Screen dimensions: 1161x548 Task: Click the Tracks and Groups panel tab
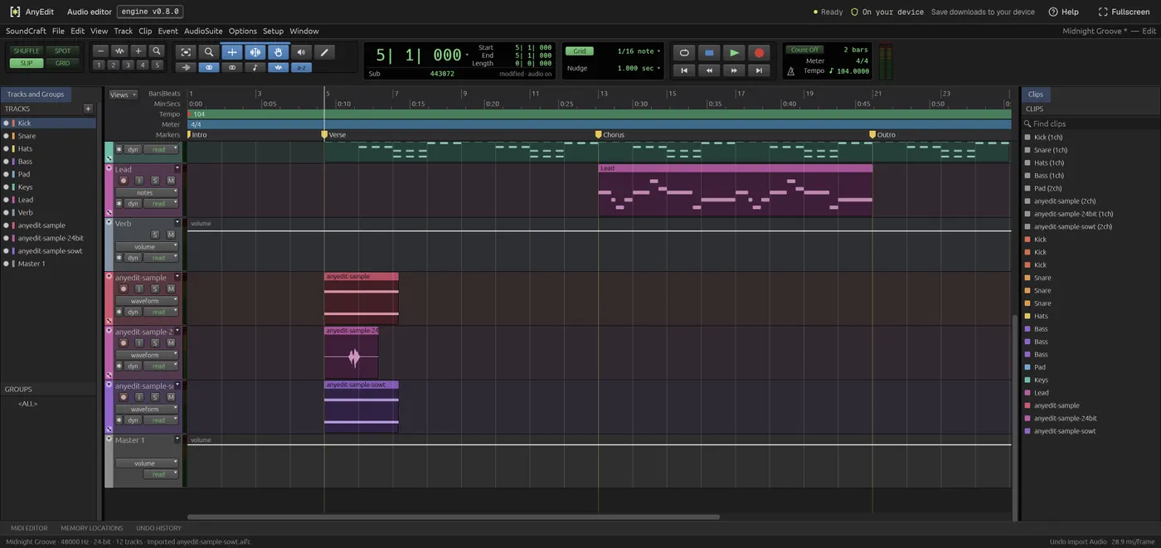tap(36, 95)
